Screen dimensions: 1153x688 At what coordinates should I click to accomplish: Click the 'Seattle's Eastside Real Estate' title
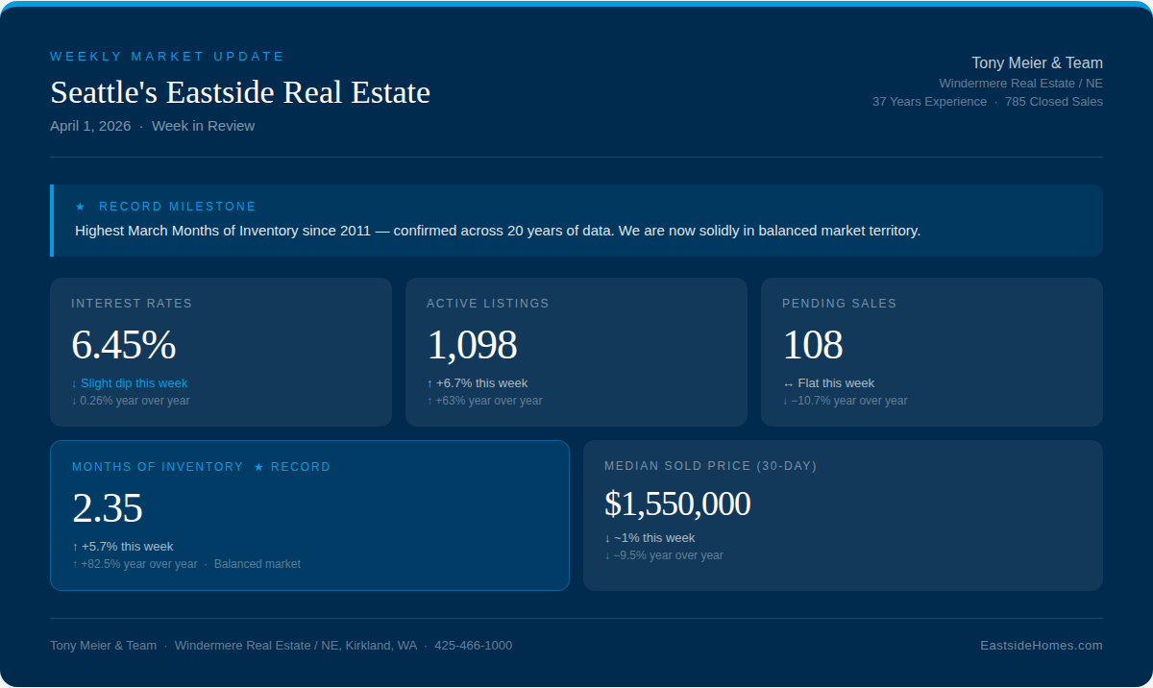pos(240,92)
